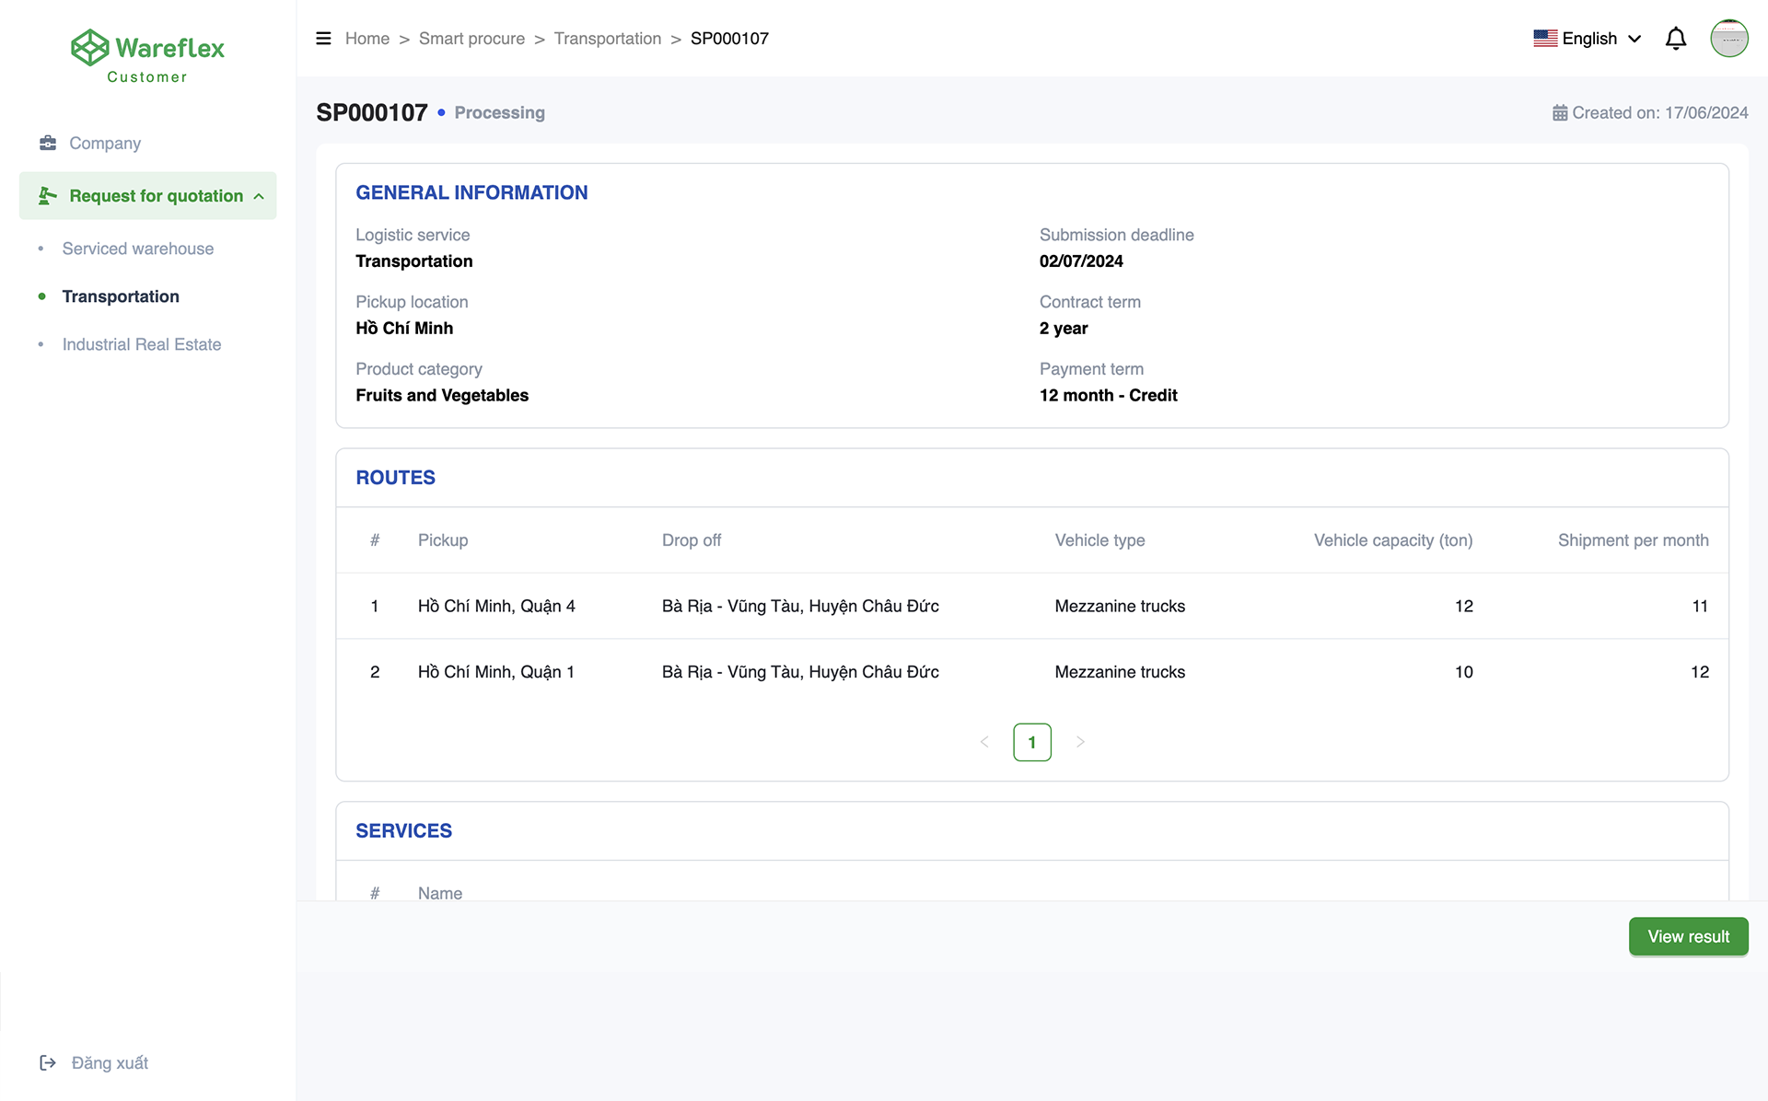
Task: Collapse the Request for quotation menu
Action: pyautogui.click(x=259, y=196)
